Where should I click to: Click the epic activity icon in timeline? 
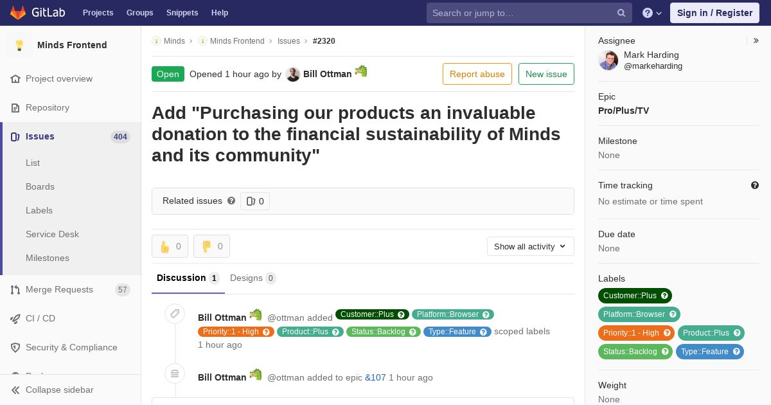coord(175,373)
